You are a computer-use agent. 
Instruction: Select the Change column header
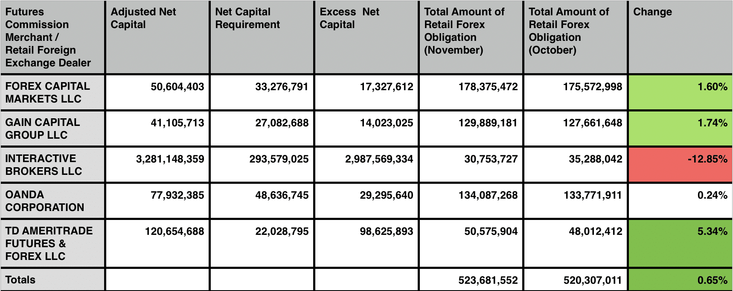coord(652,12)
